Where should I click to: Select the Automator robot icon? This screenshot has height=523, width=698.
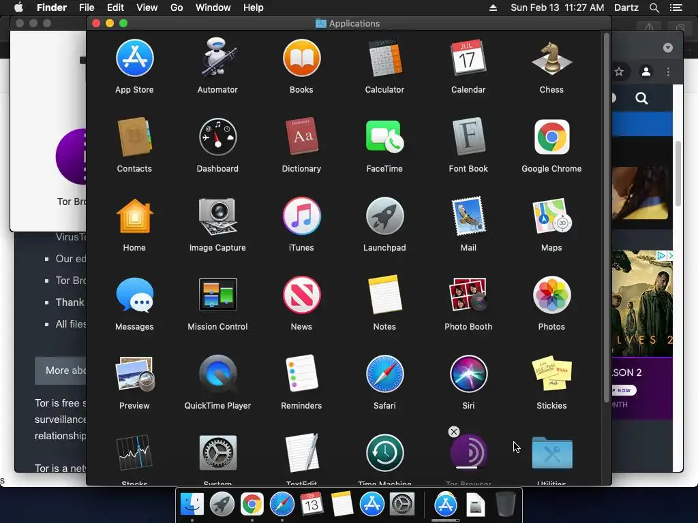[x=217, y=58]
